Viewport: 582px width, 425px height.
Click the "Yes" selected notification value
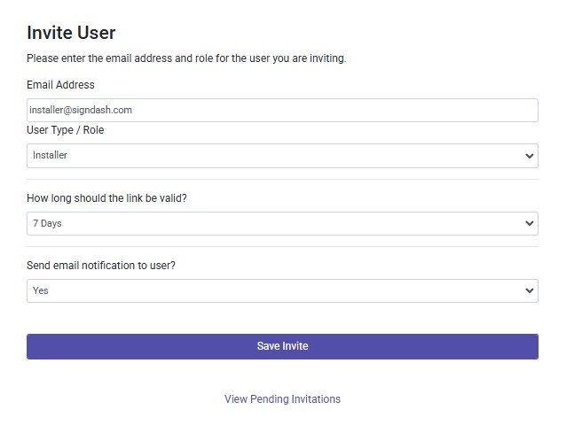pyautogui.click(x=41, y=290)
